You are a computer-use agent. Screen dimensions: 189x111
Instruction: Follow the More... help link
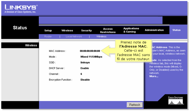click(154, 76)
